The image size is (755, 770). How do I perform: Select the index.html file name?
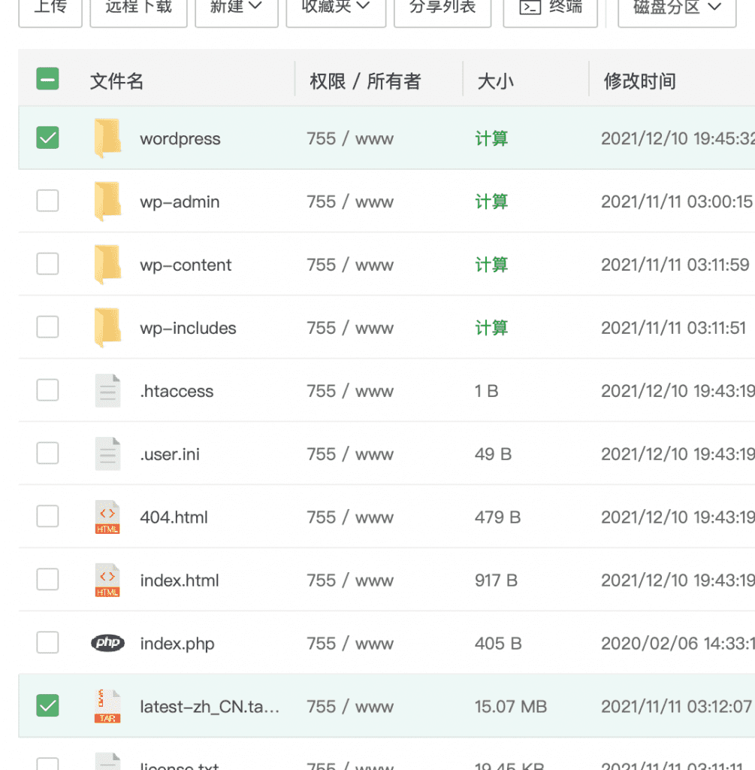tap(179, 581)
